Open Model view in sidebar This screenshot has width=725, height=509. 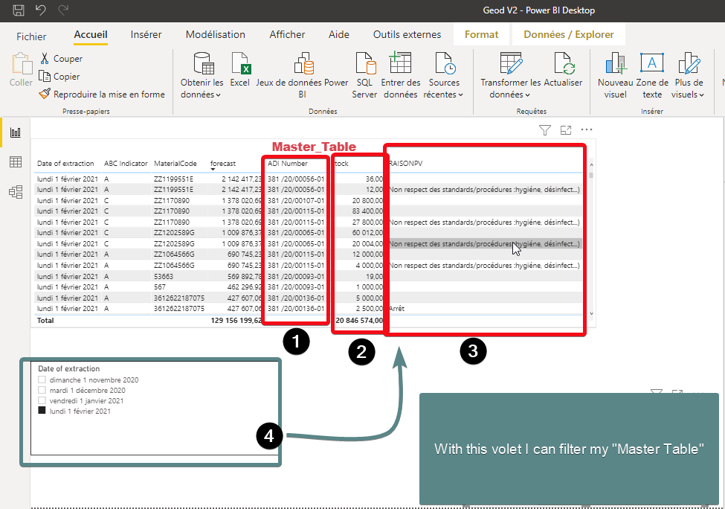coord(16,191)
